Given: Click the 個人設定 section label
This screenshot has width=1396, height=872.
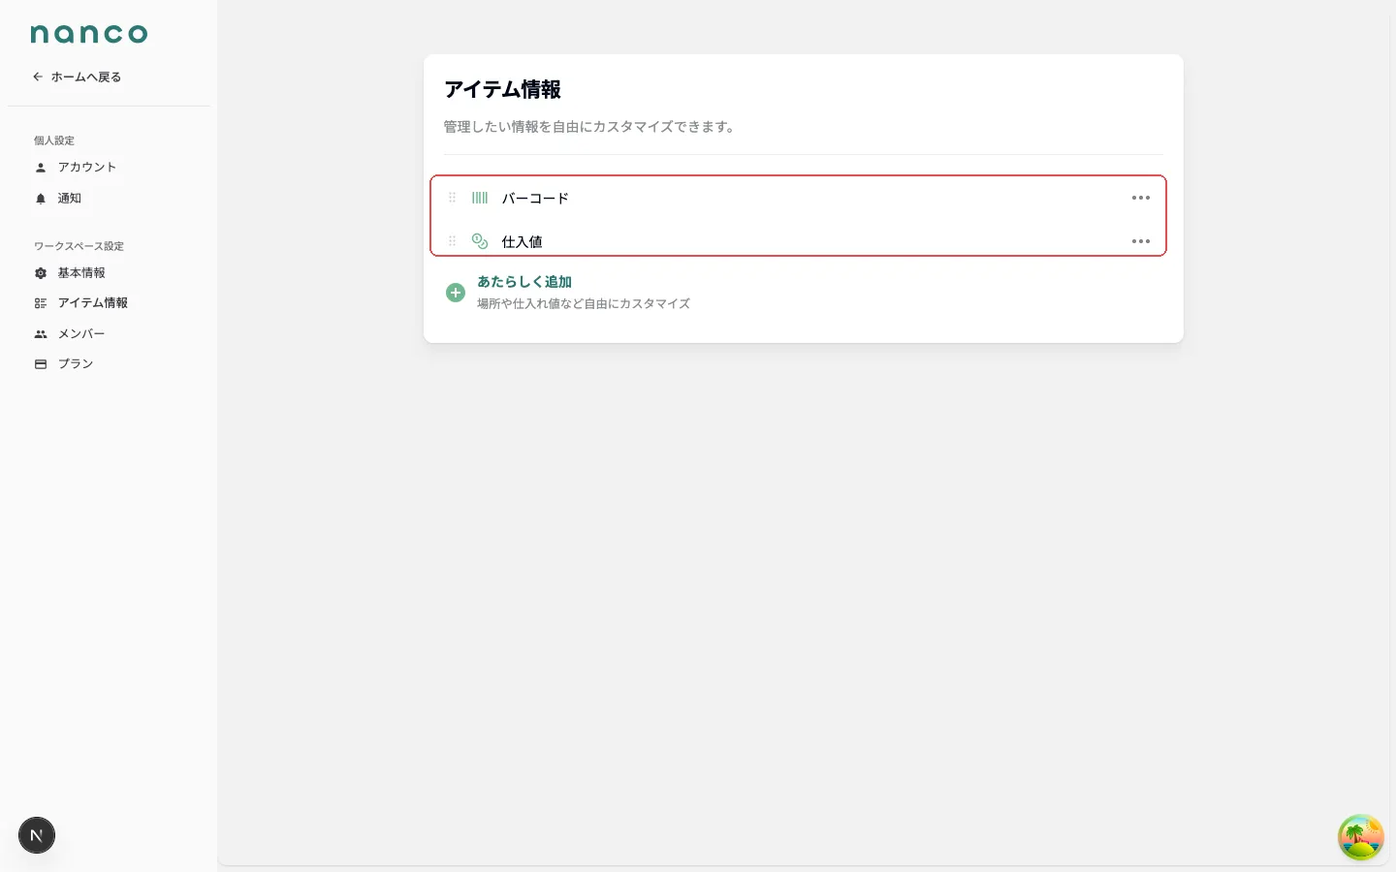Looking at the screenshot, I should click(54, 140).
